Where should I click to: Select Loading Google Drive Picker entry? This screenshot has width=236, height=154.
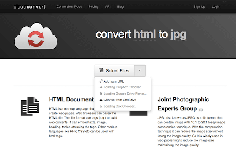123,93
